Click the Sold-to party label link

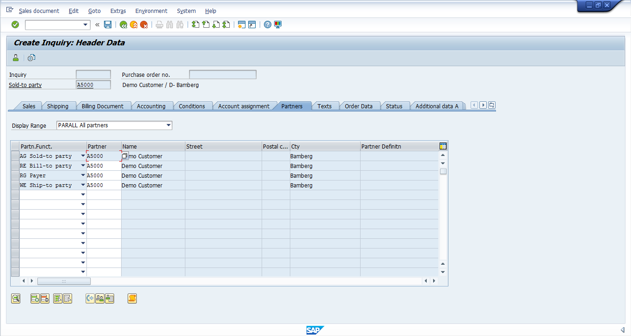point(25,85)
